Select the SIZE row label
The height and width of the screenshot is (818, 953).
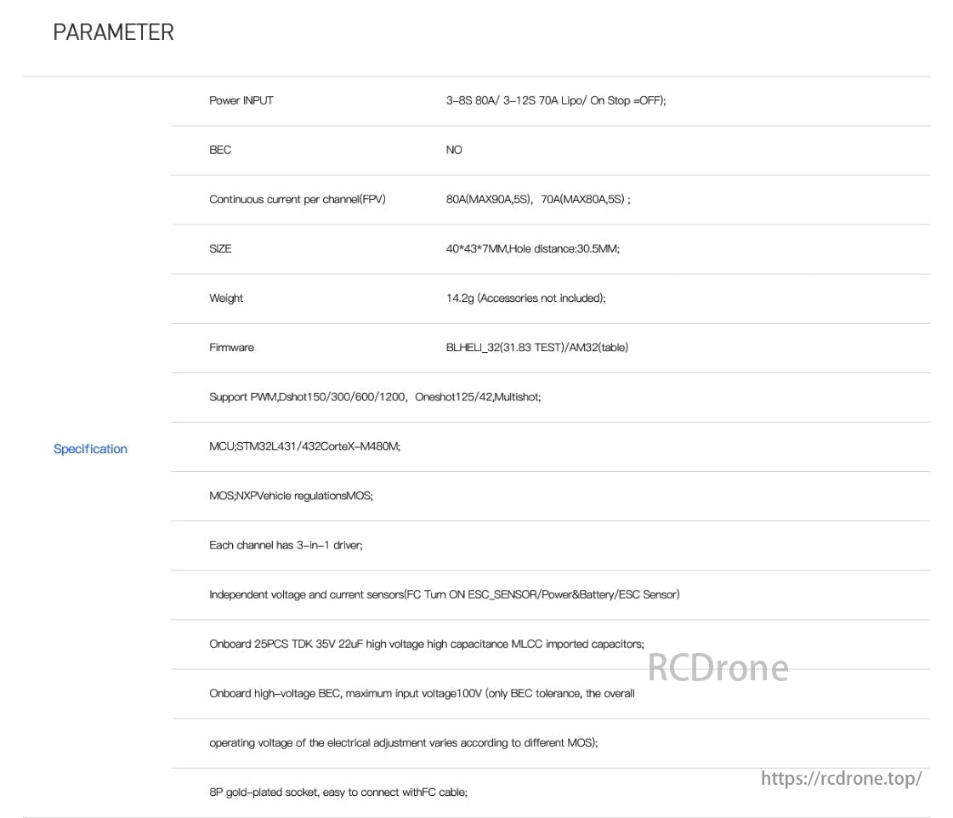coord(220,248)
